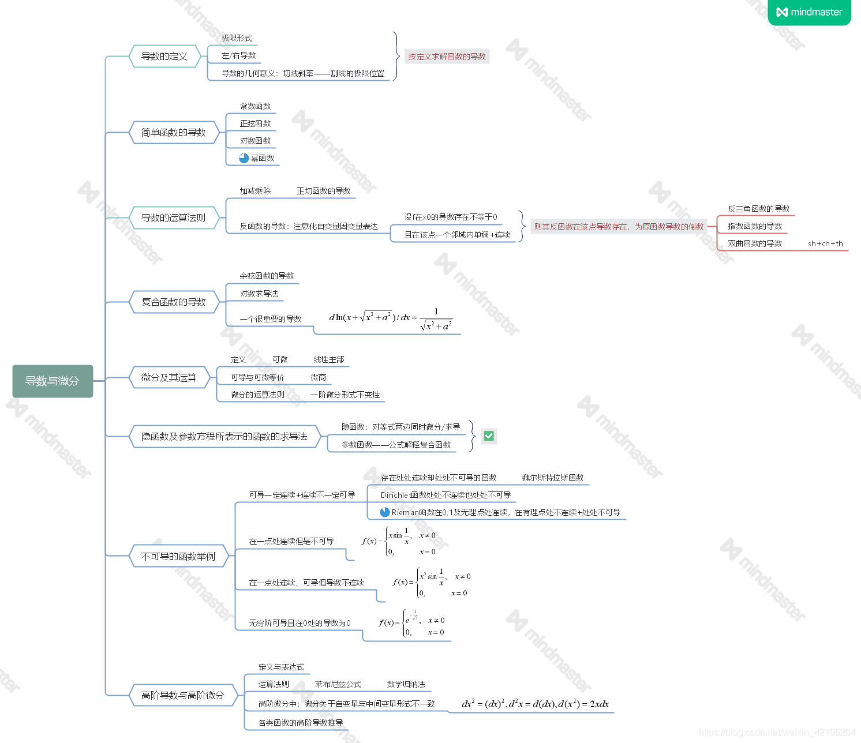Select the 隐函数及参数方程所表示的函数的求导法 node
The height and width of the screenshot is (743, 861).
[224, 437]
